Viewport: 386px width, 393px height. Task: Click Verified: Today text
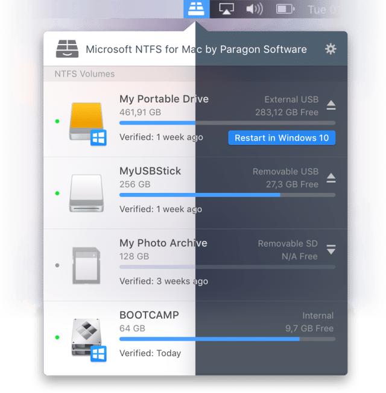[x=150, y=353]
